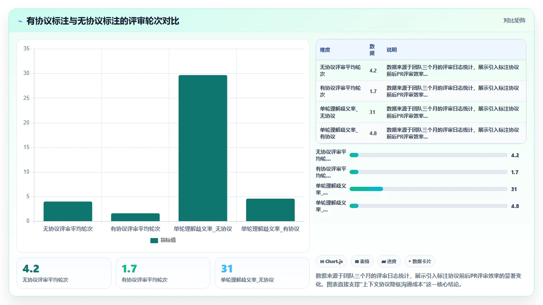Click the description in the 4.8 table row
Viewport: 543px width, 305px height.
(453, 133)
